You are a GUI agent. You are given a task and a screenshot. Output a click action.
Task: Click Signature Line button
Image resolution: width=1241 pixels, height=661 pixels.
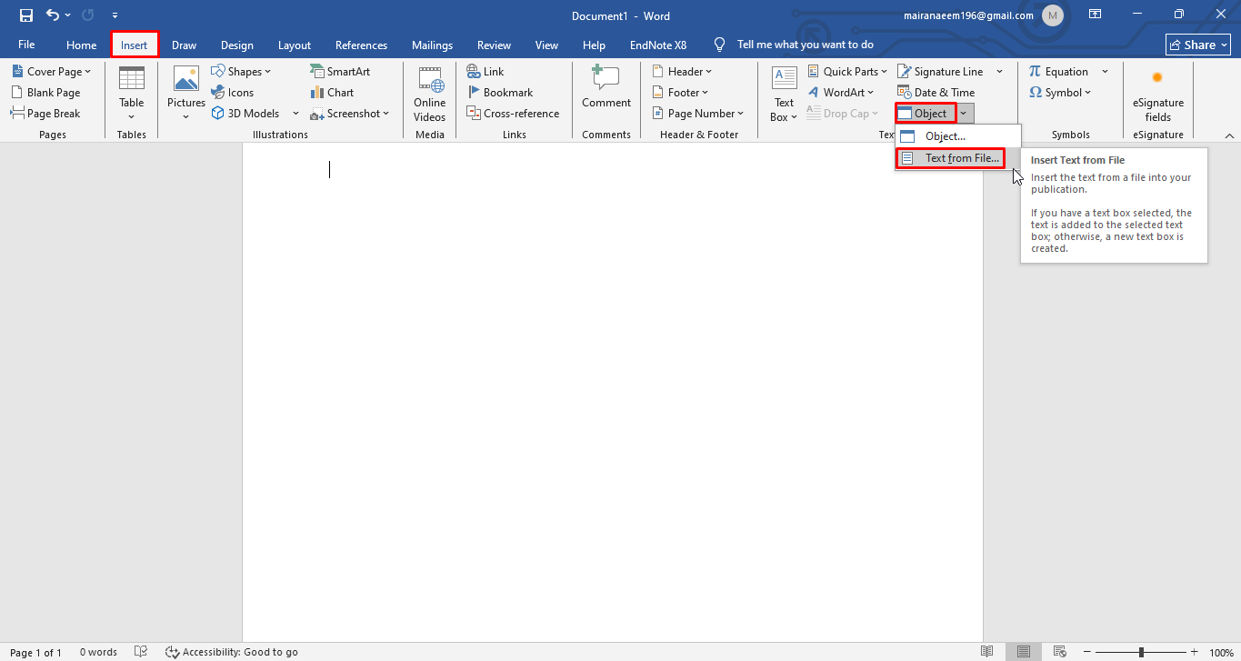click(941, 72)
